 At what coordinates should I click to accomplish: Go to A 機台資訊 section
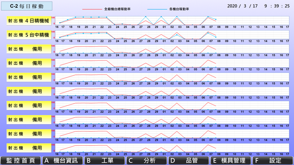(x=62, y=160)
